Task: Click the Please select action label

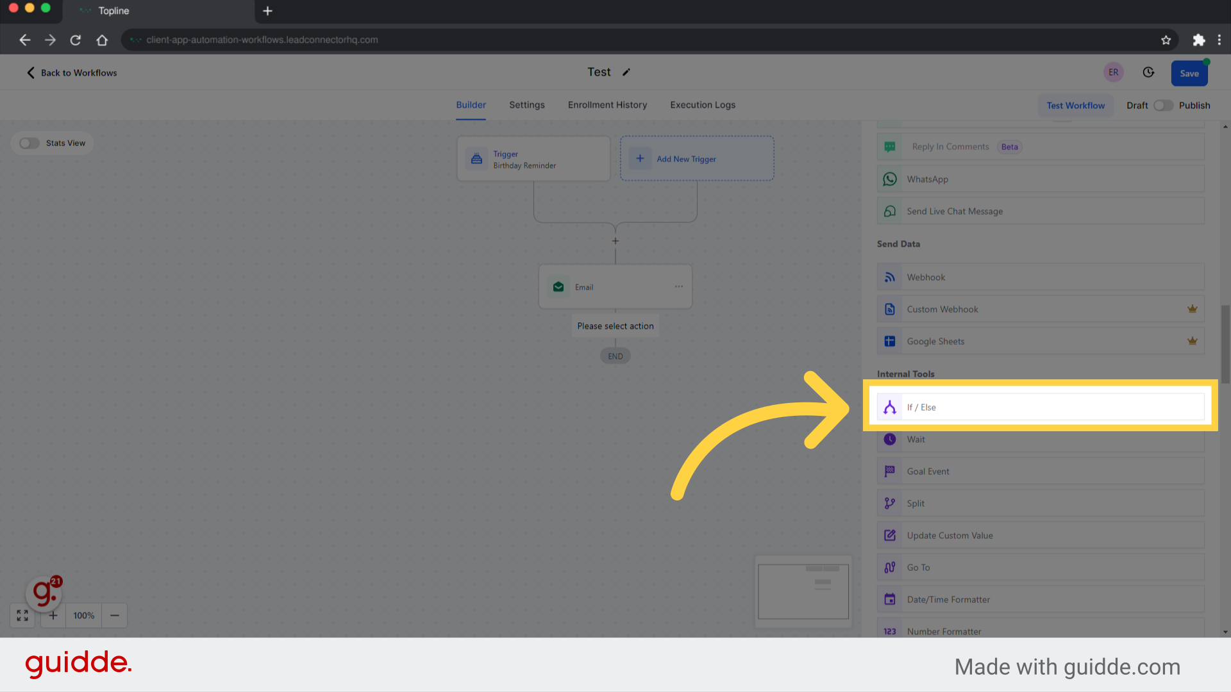Action: [615, 326]
